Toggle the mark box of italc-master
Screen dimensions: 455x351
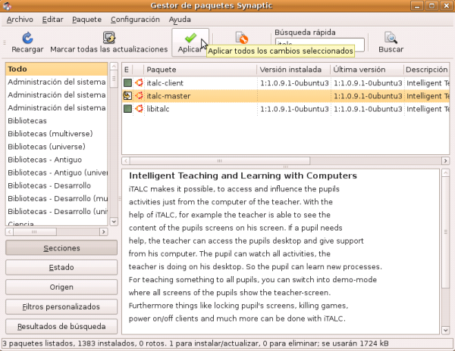[127, 96]
